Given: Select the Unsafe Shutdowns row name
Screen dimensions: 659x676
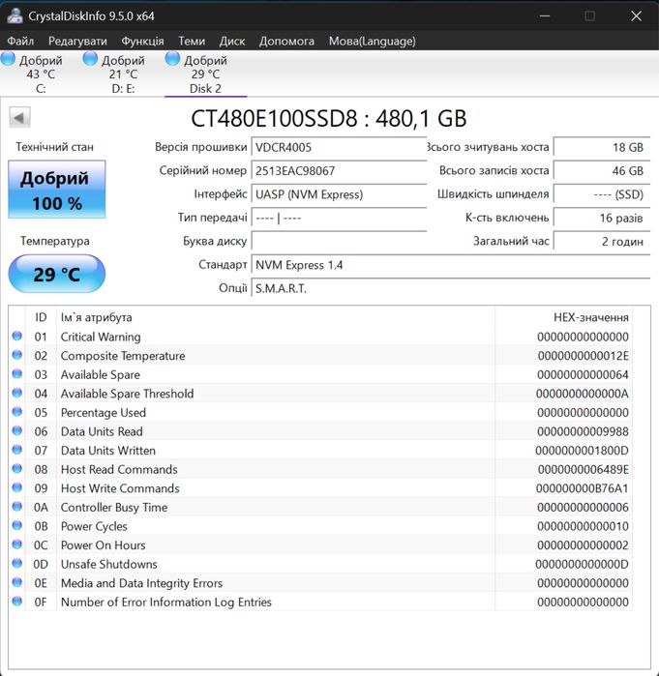Looking at the screenshot, I should click(x=109, y=565).
